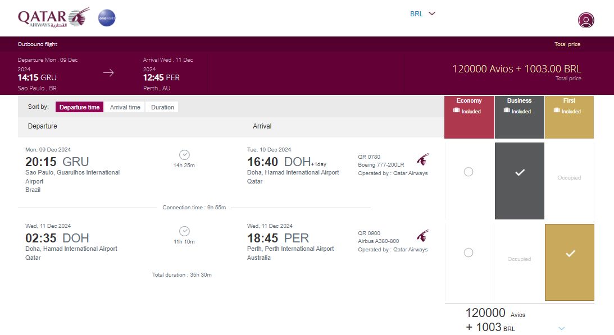Sort flights by Duration
This screenshot has width=614, height=335.
pos(162,107)
